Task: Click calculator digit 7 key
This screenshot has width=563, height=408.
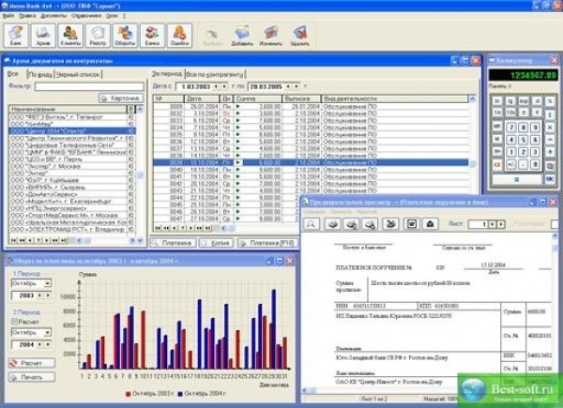Action: point(511,127)
